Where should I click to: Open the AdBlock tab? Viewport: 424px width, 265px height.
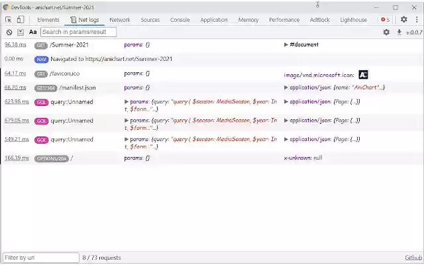coord(319,20)
